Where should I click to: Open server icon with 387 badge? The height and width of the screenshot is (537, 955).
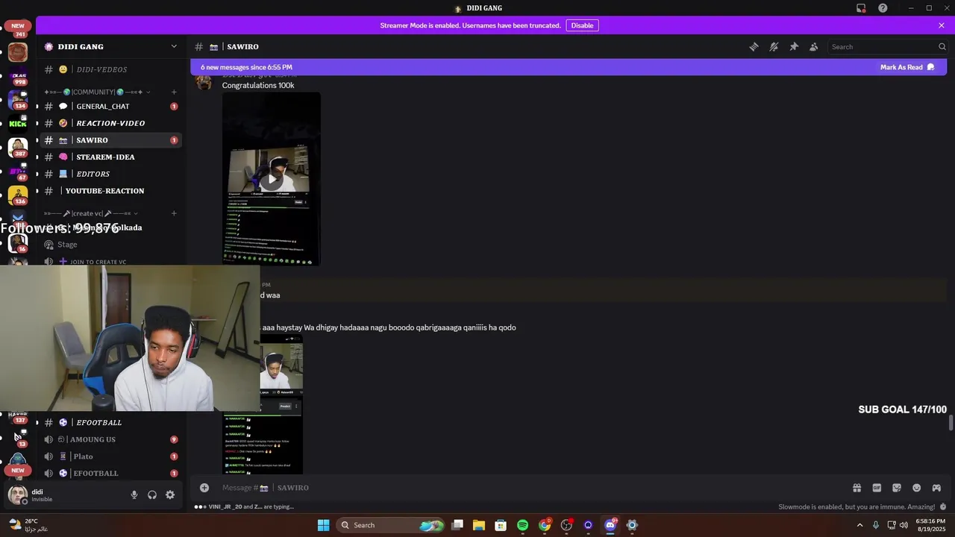[x=18, y=147]
